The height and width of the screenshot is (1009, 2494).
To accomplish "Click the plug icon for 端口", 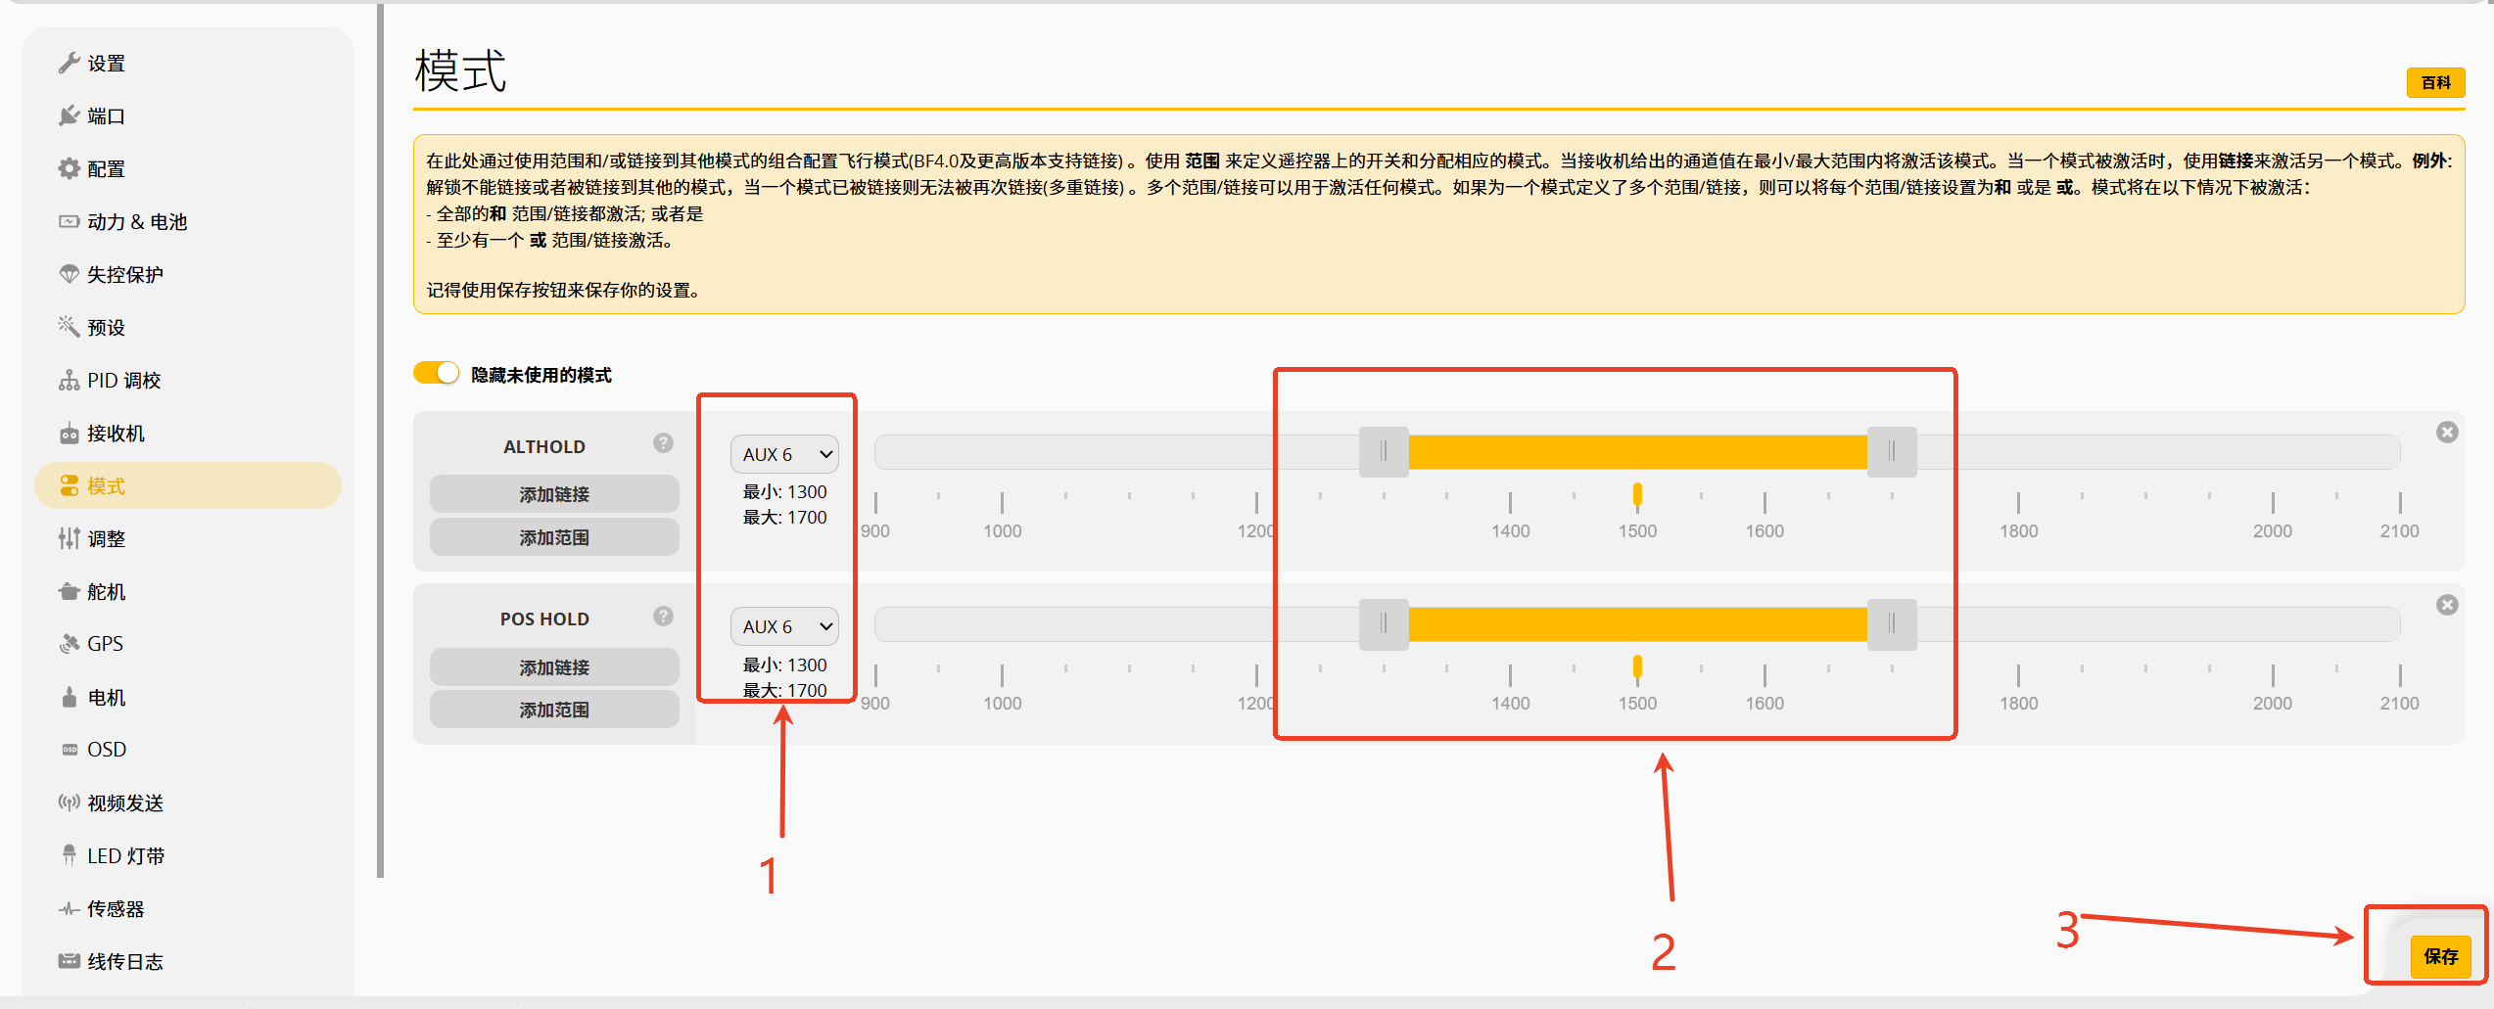I will [69, 116].
